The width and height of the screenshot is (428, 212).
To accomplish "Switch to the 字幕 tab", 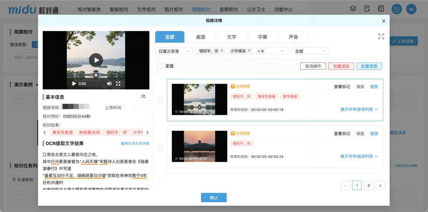I will [x=262, y=37].
